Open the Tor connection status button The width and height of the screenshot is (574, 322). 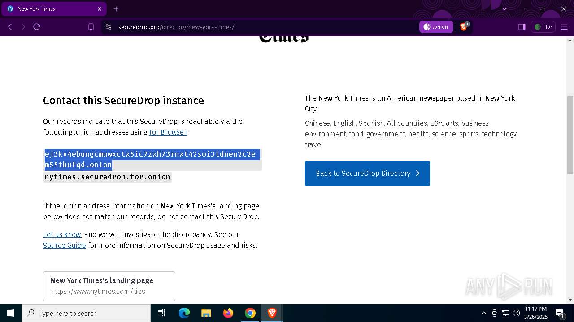[x=543, y=27]
